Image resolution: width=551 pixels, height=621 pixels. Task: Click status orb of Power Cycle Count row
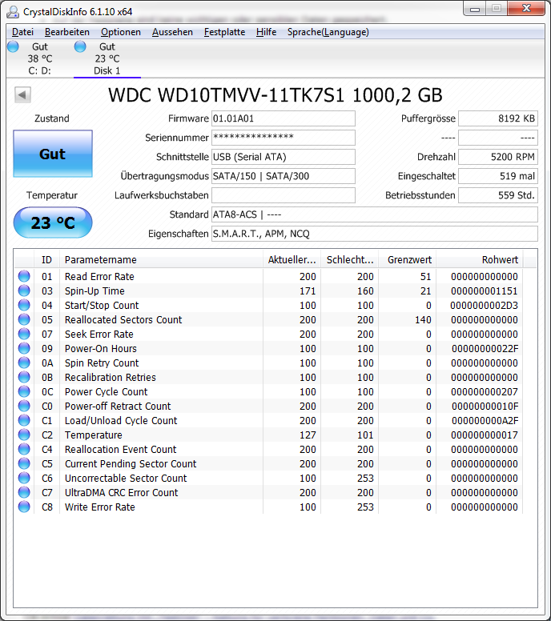24,391
